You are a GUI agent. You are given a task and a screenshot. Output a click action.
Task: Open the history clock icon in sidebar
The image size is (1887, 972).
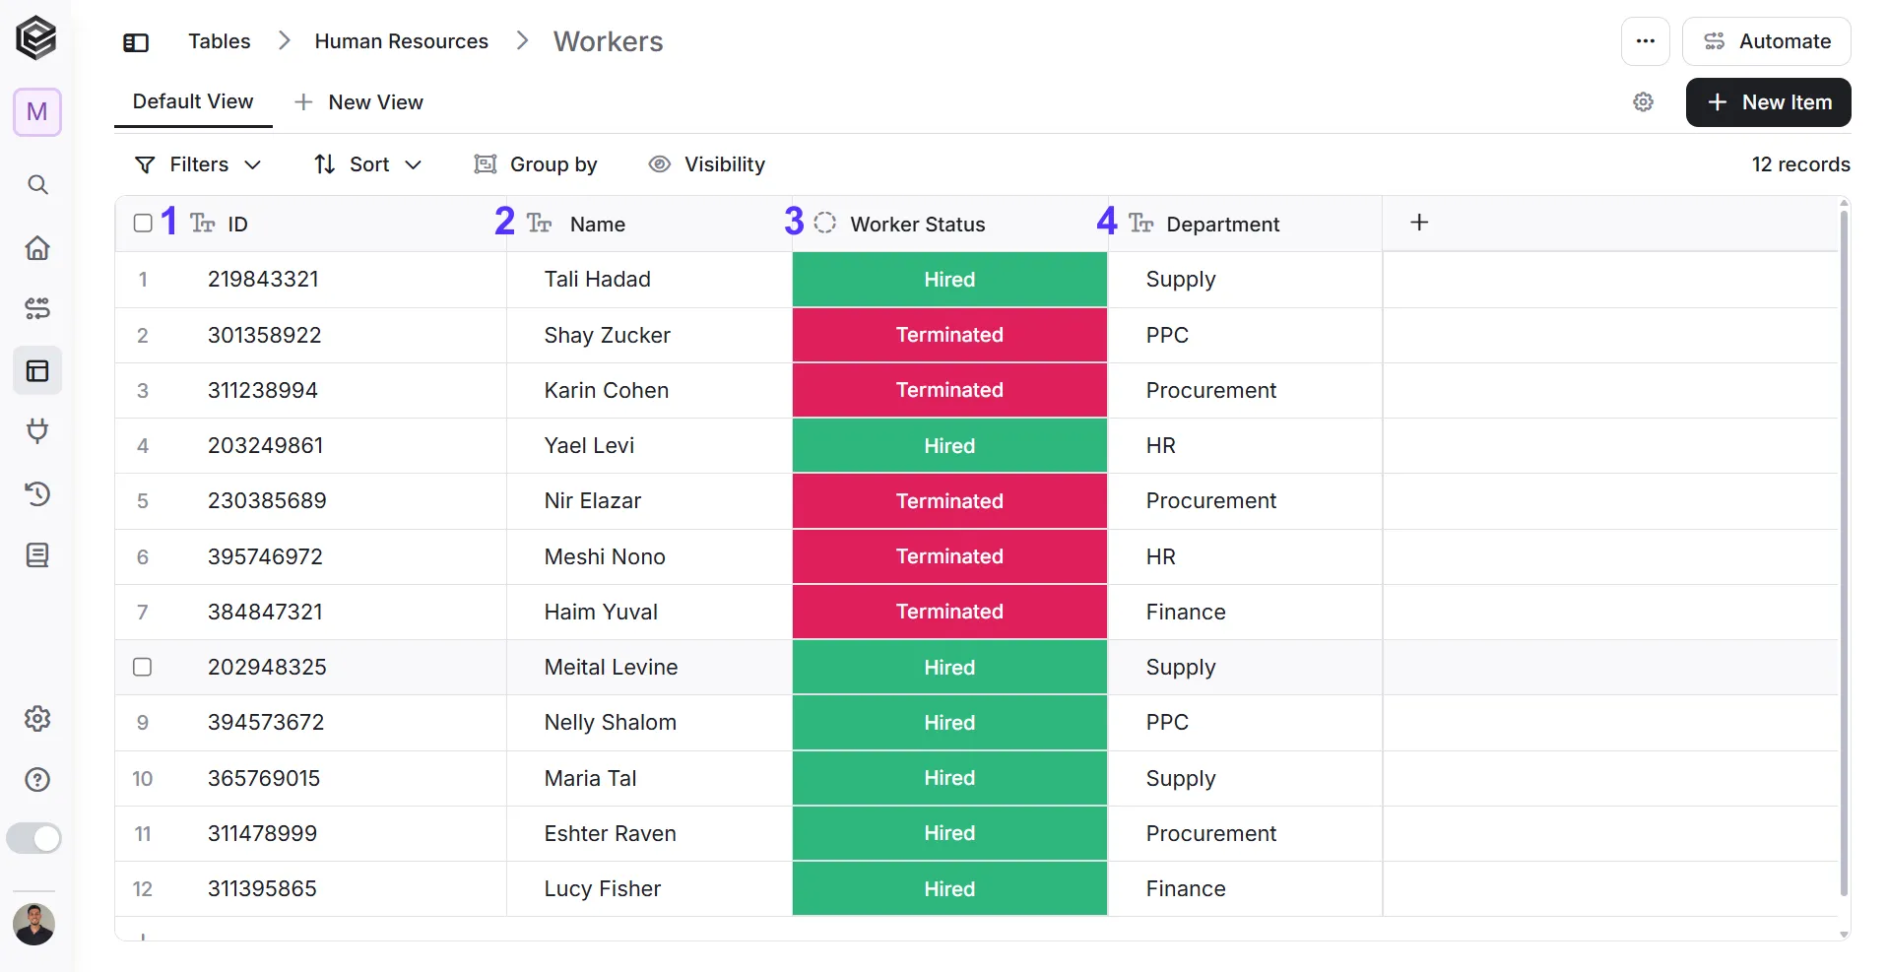point(37,493)
